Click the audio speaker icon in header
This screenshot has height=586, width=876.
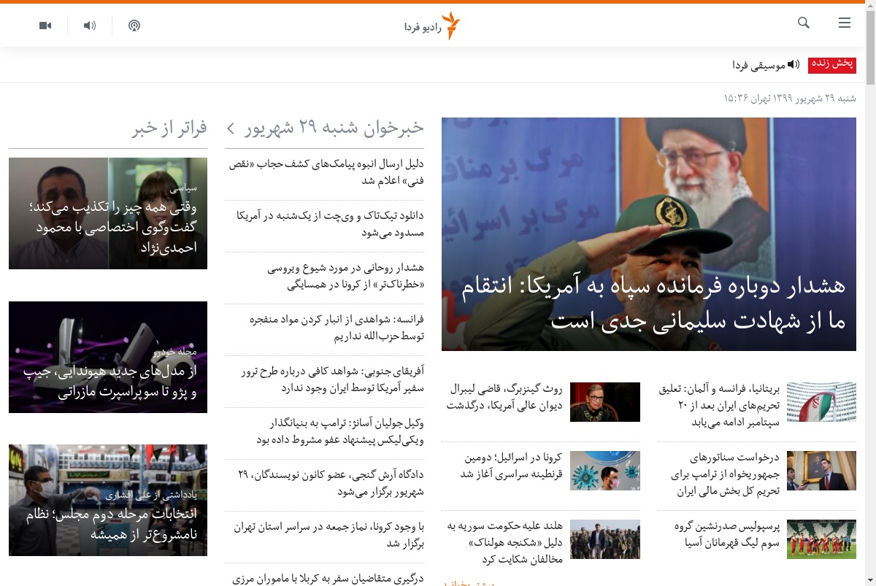(90, 26)
